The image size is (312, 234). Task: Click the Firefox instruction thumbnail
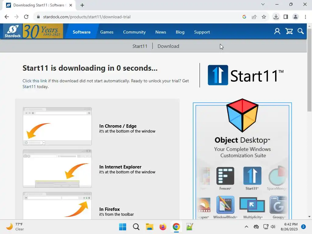click(x=57, y=206)
